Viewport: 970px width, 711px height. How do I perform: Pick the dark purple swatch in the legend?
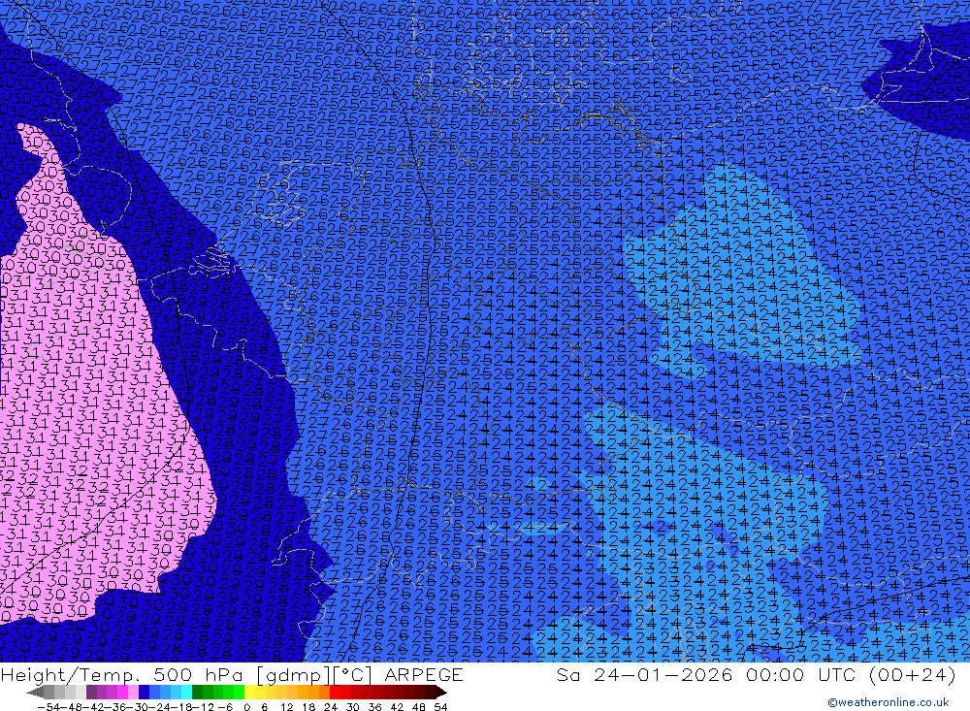[x=91, y=693]
